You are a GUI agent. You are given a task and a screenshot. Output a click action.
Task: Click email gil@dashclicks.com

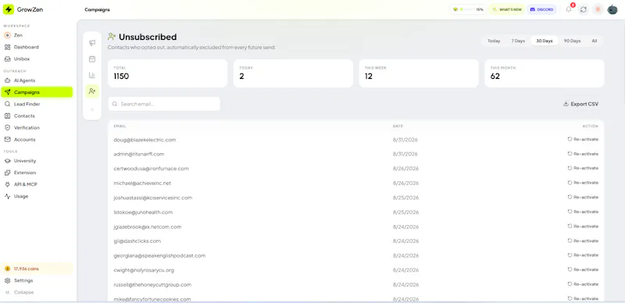click(137, 241)
